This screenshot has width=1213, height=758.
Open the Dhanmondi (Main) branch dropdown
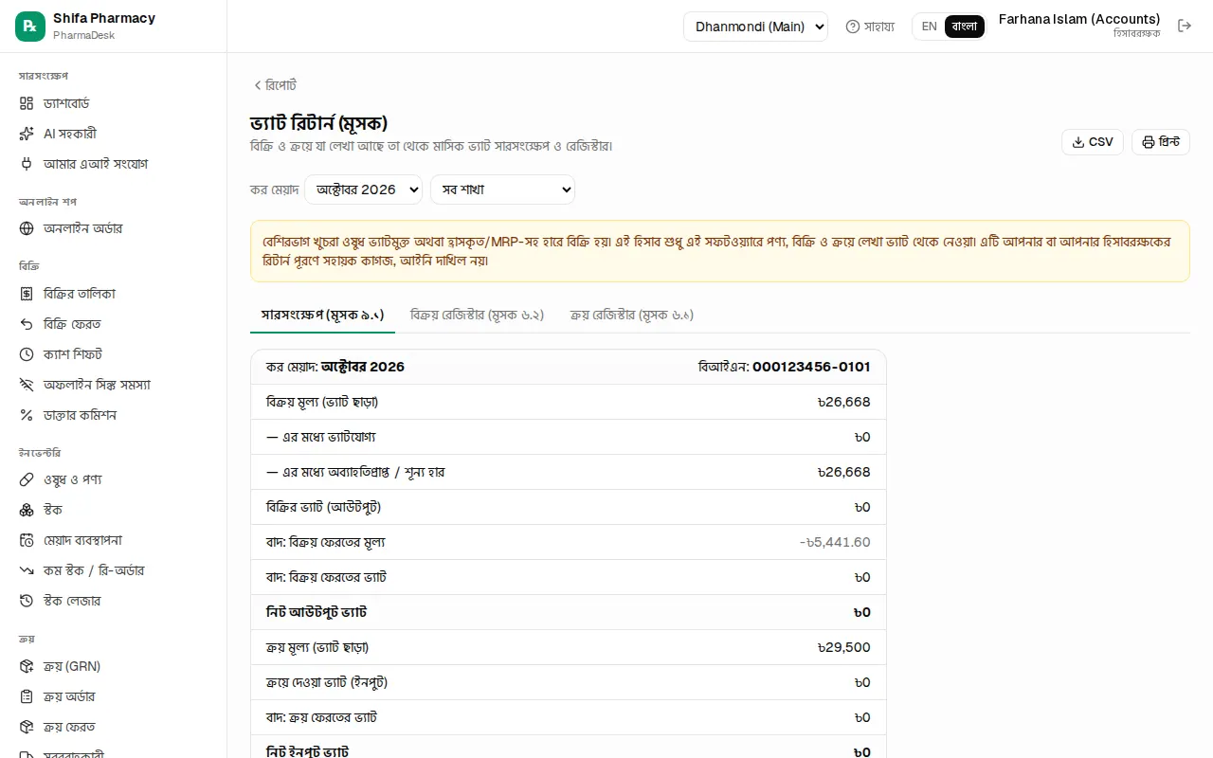(x=755, y=27)
